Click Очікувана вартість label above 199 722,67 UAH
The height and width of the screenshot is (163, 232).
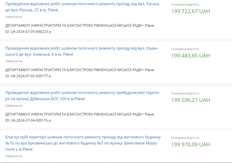(x=185, y=5)
